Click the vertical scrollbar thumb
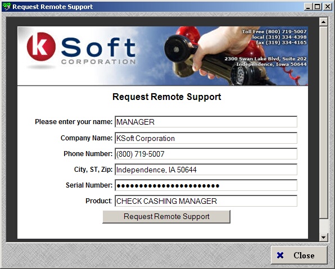The height and width of the screenshot is (269, 335). 323,122
